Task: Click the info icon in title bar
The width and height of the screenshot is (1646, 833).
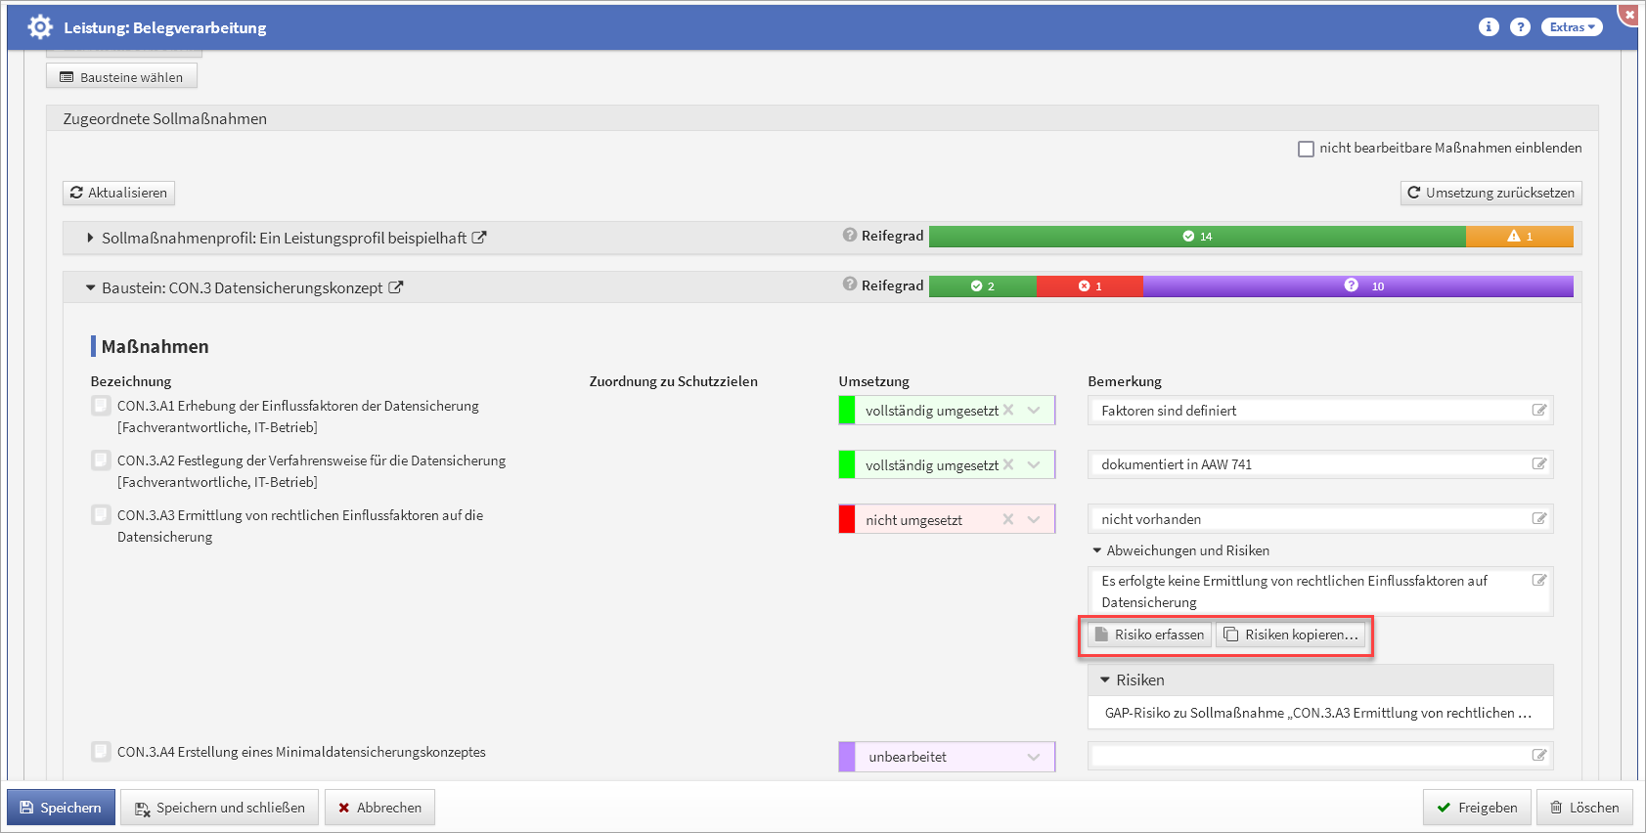Action: (1488, 27)
